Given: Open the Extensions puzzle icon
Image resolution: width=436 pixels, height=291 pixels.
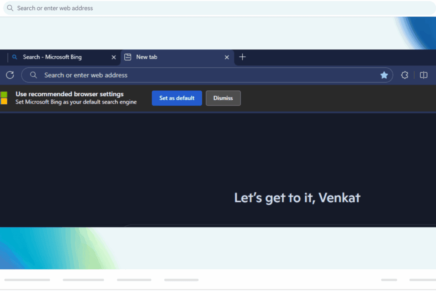Looking at the screenshot, I should click(404, 75).
